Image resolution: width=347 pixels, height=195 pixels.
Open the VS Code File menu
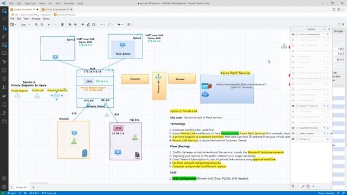coord(11,3)
